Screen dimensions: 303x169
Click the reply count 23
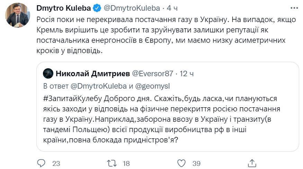[x=55, y=163]
